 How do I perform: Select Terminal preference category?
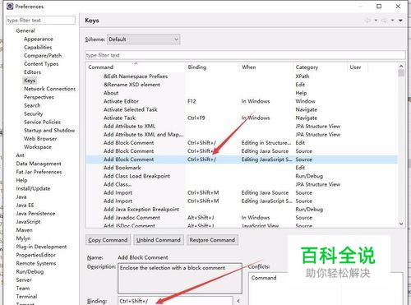coord(26,297)
